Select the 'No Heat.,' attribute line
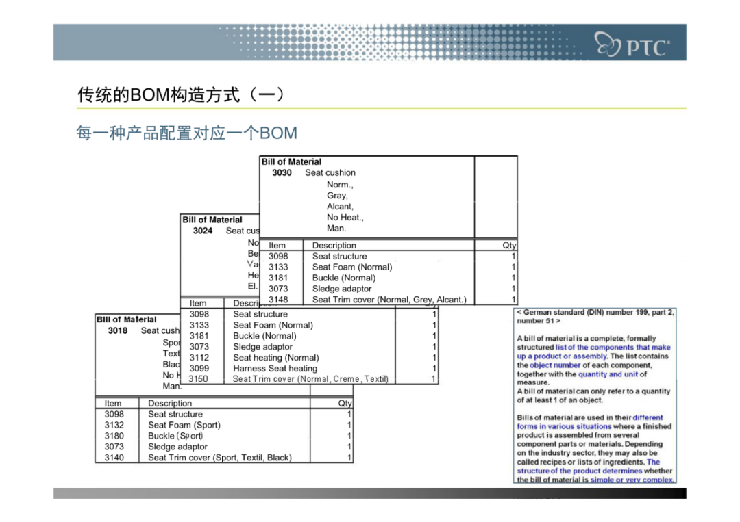Viewport: 740px width, 522px height. point(345,217)
